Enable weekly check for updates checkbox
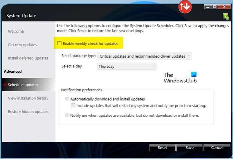Viewport: 233px width, 159px height. click(x=59, y=43)
